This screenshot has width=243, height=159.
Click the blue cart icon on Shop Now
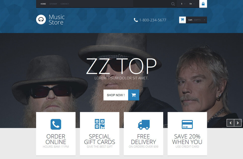tap(134, 95)
